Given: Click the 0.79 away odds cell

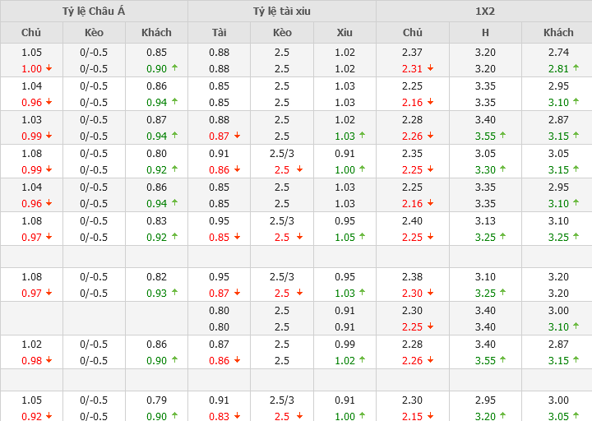Looking at the screenshot, I should 156,400.
